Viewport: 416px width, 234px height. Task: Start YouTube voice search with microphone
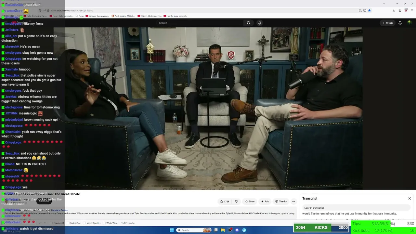coord(259,23)
